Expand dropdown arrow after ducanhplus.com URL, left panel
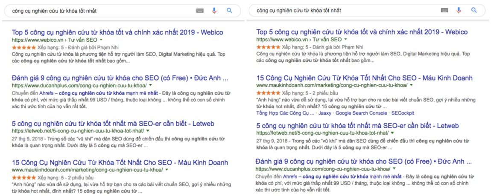This screenshot has height=196, width=491. click(150, 85)
